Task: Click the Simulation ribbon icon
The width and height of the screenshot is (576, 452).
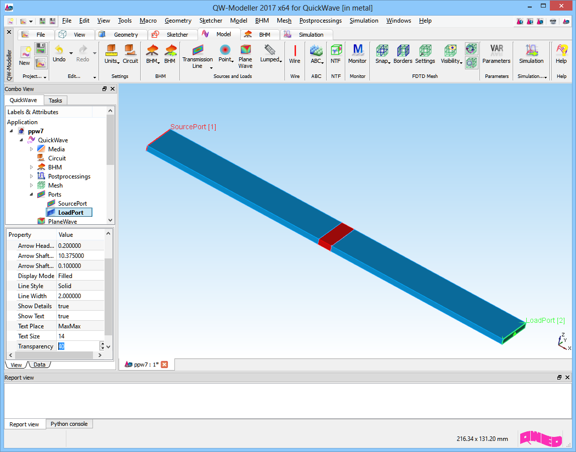Action: click(531, 50)
